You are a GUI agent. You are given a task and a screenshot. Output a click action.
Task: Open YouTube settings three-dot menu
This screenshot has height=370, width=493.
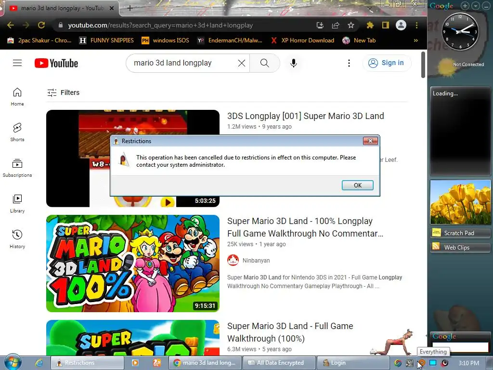pos(349,63)
